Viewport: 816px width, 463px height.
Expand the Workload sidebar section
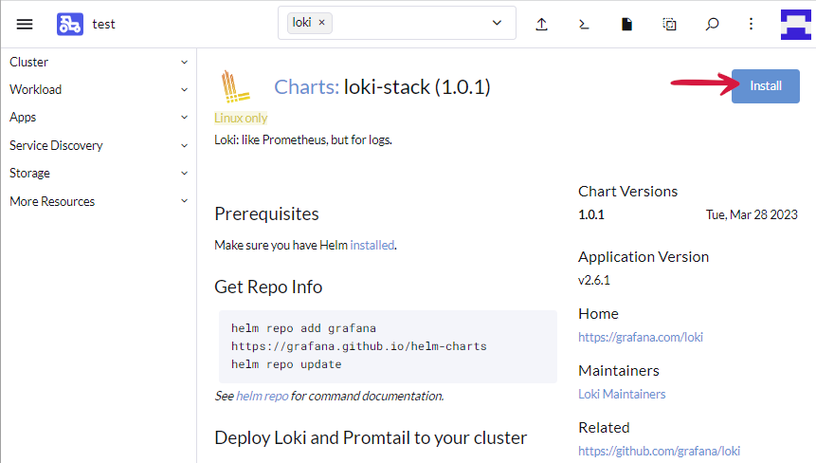coord(95,89)
